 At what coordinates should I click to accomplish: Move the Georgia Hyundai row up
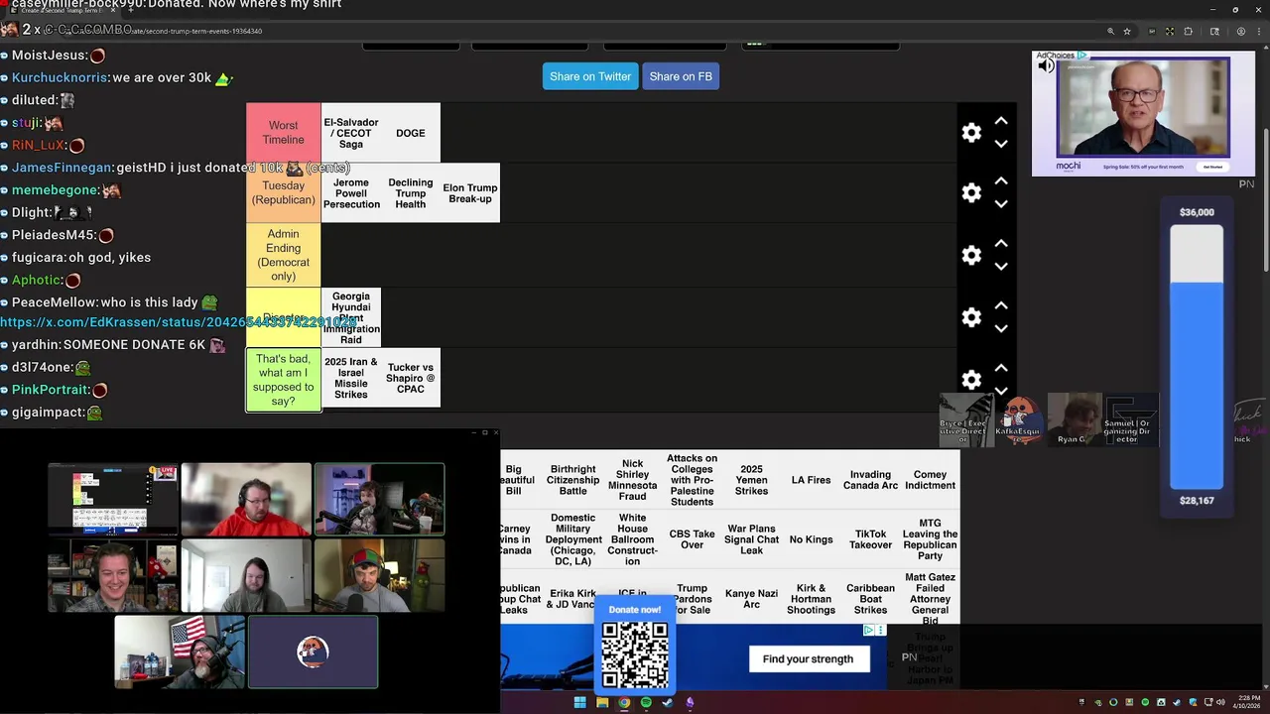(1001, 305)
